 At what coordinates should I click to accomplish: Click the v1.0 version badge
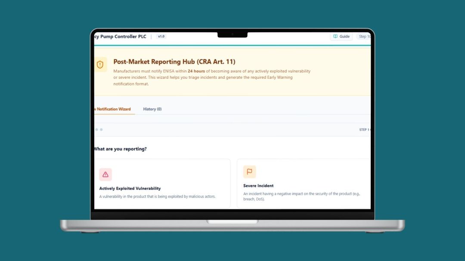pos(161,37)
